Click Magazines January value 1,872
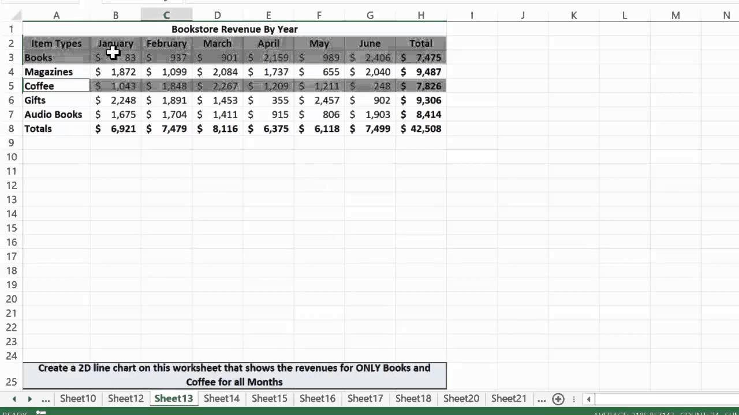This screenshot has width=739, height=415. click(115, 71)
